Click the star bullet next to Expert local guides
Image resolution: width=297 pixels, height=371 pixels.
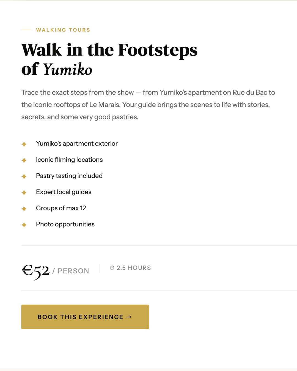pyautogui.click(x=24, y=193)
